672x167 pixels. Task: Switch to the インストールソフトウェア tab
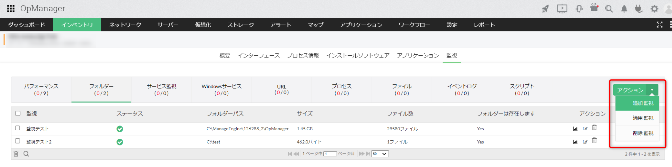(x=358, y=56)
